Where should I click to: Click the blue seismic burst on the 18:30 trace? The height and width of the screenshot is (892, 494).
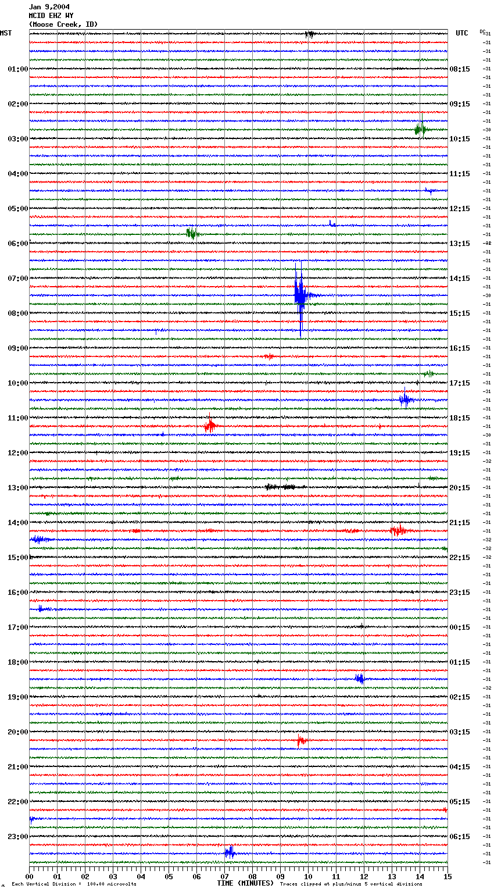[359, 679]
